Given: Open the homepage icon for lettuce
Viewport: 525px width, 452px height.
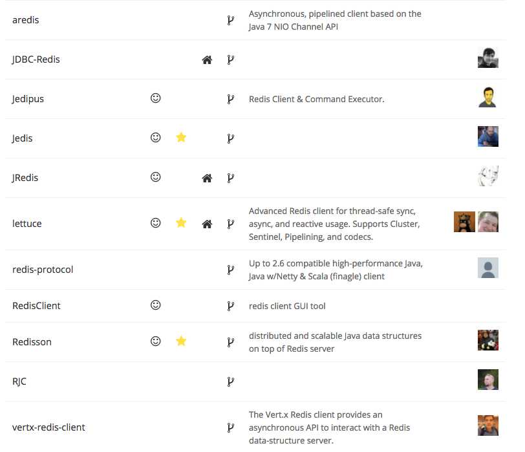Looking at the screenshot, I should tap(207, 224).
